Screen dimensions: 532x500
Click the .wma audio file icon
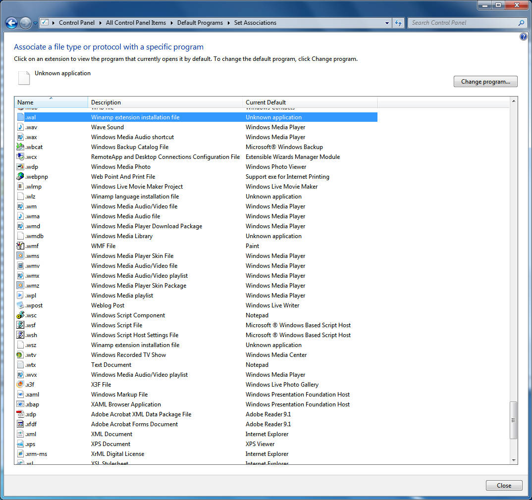pos(20,216)
